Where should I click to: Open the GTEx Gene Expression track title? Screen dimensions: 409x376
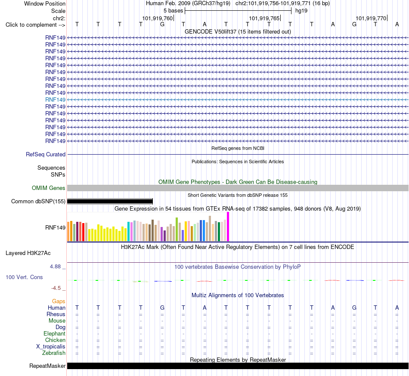point(238,209)
